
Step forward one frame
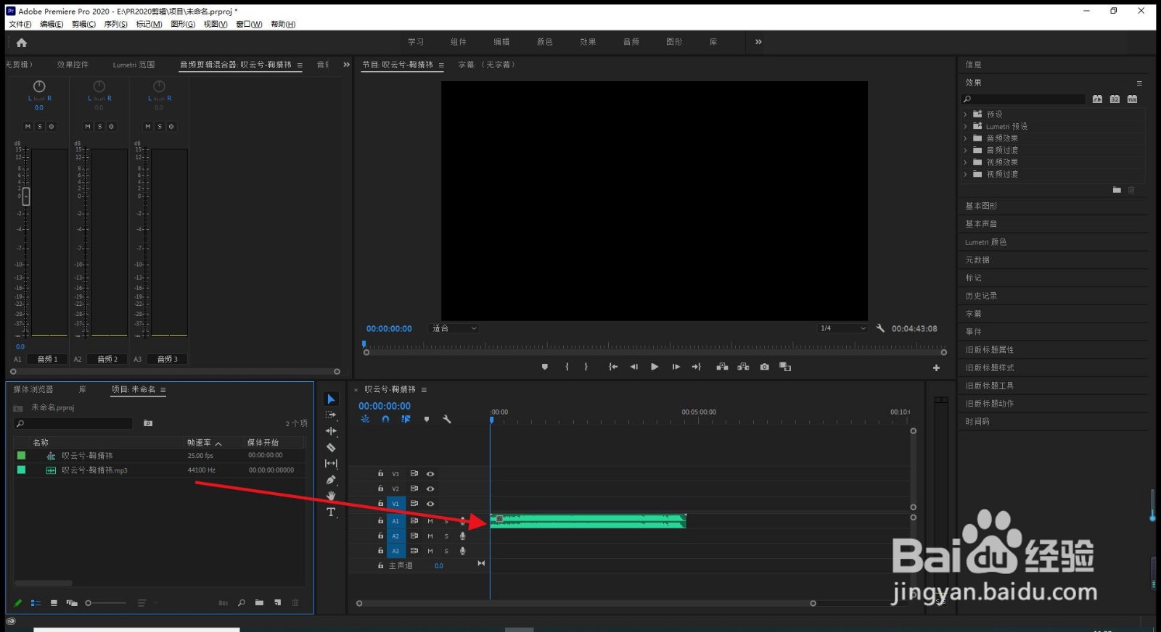(676, 367)
